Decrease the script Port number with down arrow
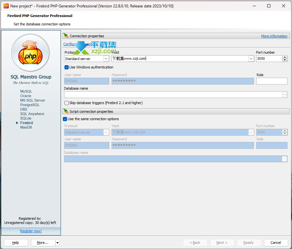292x249 pixels. (285, 134)
